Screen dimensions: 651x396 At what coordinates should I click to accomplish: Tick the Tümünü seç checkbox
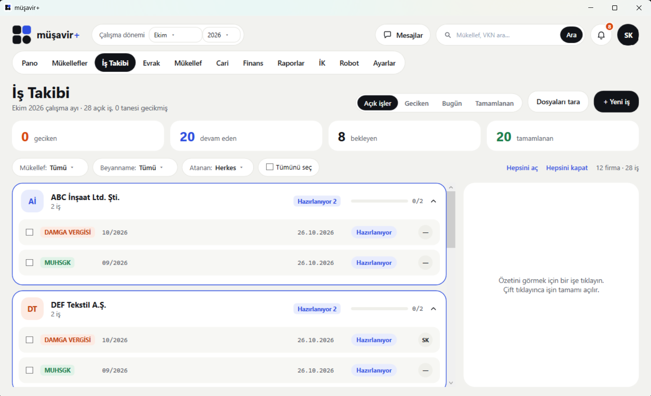coord(270,167)
